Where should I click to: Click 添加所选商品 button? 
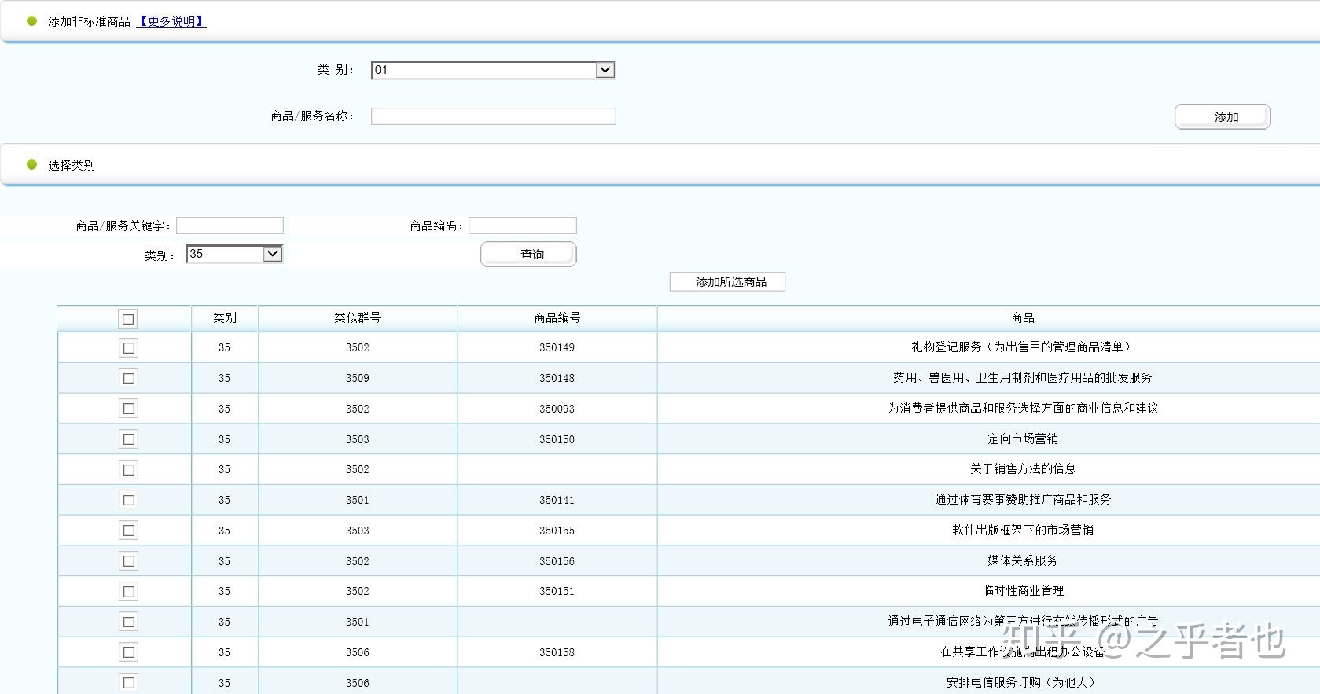(x=727, y=281)
